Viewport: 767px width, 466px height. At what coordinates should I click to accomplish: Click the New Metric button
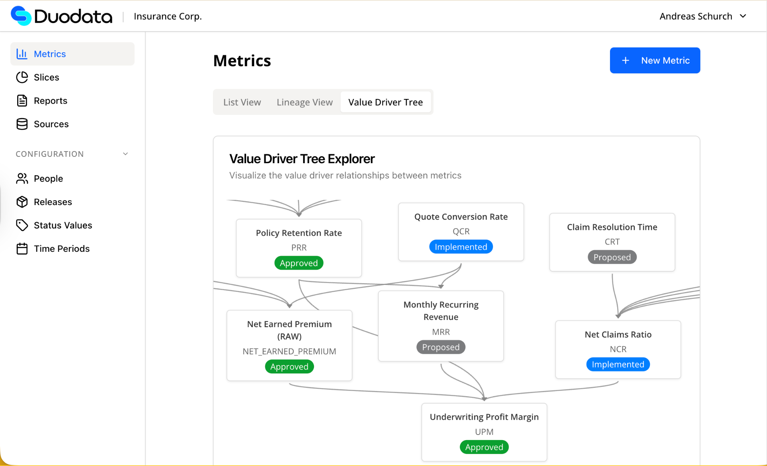click(x=655, y=60)
